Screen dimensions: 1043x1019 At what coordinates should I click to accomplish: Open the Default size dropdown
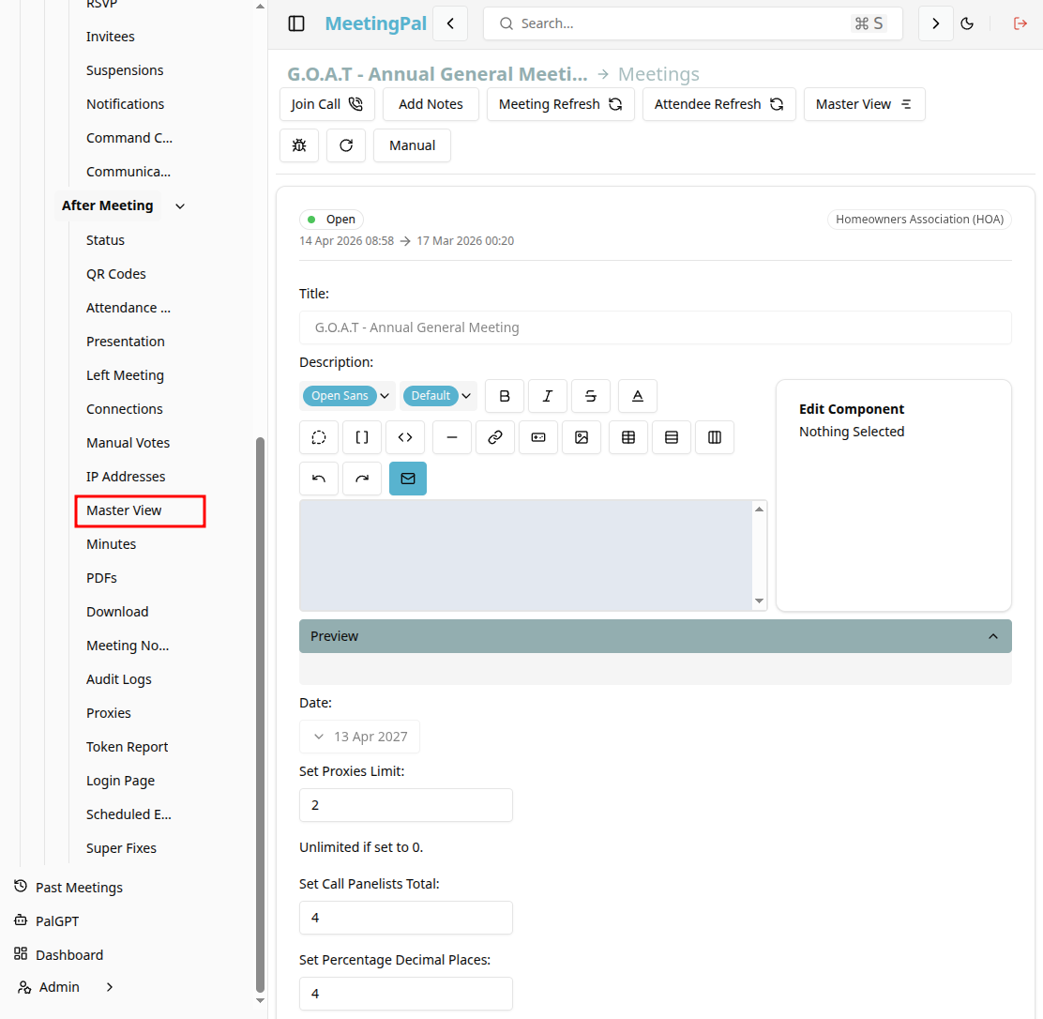pos(438,396)
